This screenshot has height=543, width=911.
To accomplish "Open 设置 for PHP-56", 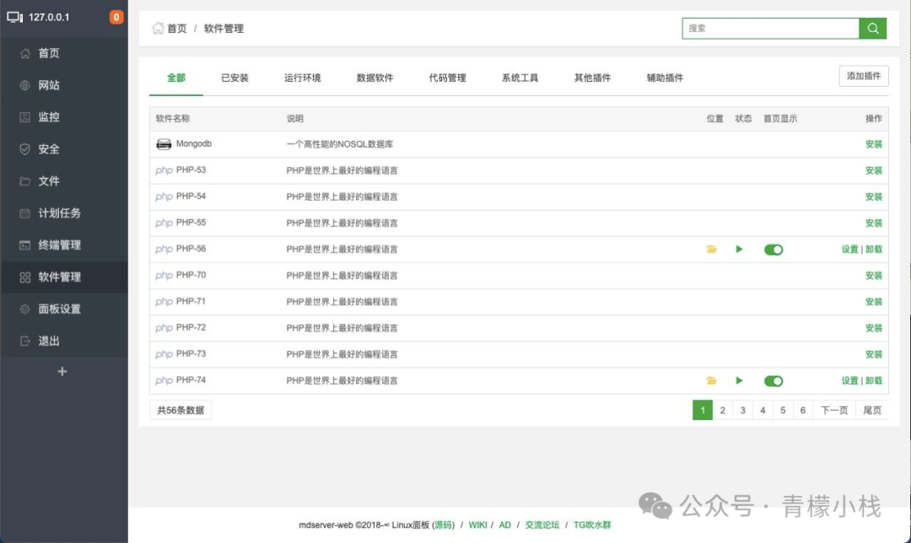I will pos(850,249).
